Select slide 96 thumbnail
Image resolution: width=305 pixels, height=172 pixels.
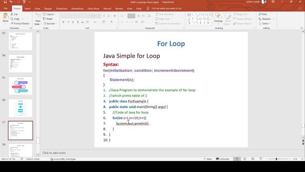click(x=20, y=108)
